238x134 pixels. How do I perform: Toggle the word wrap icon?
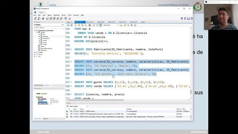(135, 25)
